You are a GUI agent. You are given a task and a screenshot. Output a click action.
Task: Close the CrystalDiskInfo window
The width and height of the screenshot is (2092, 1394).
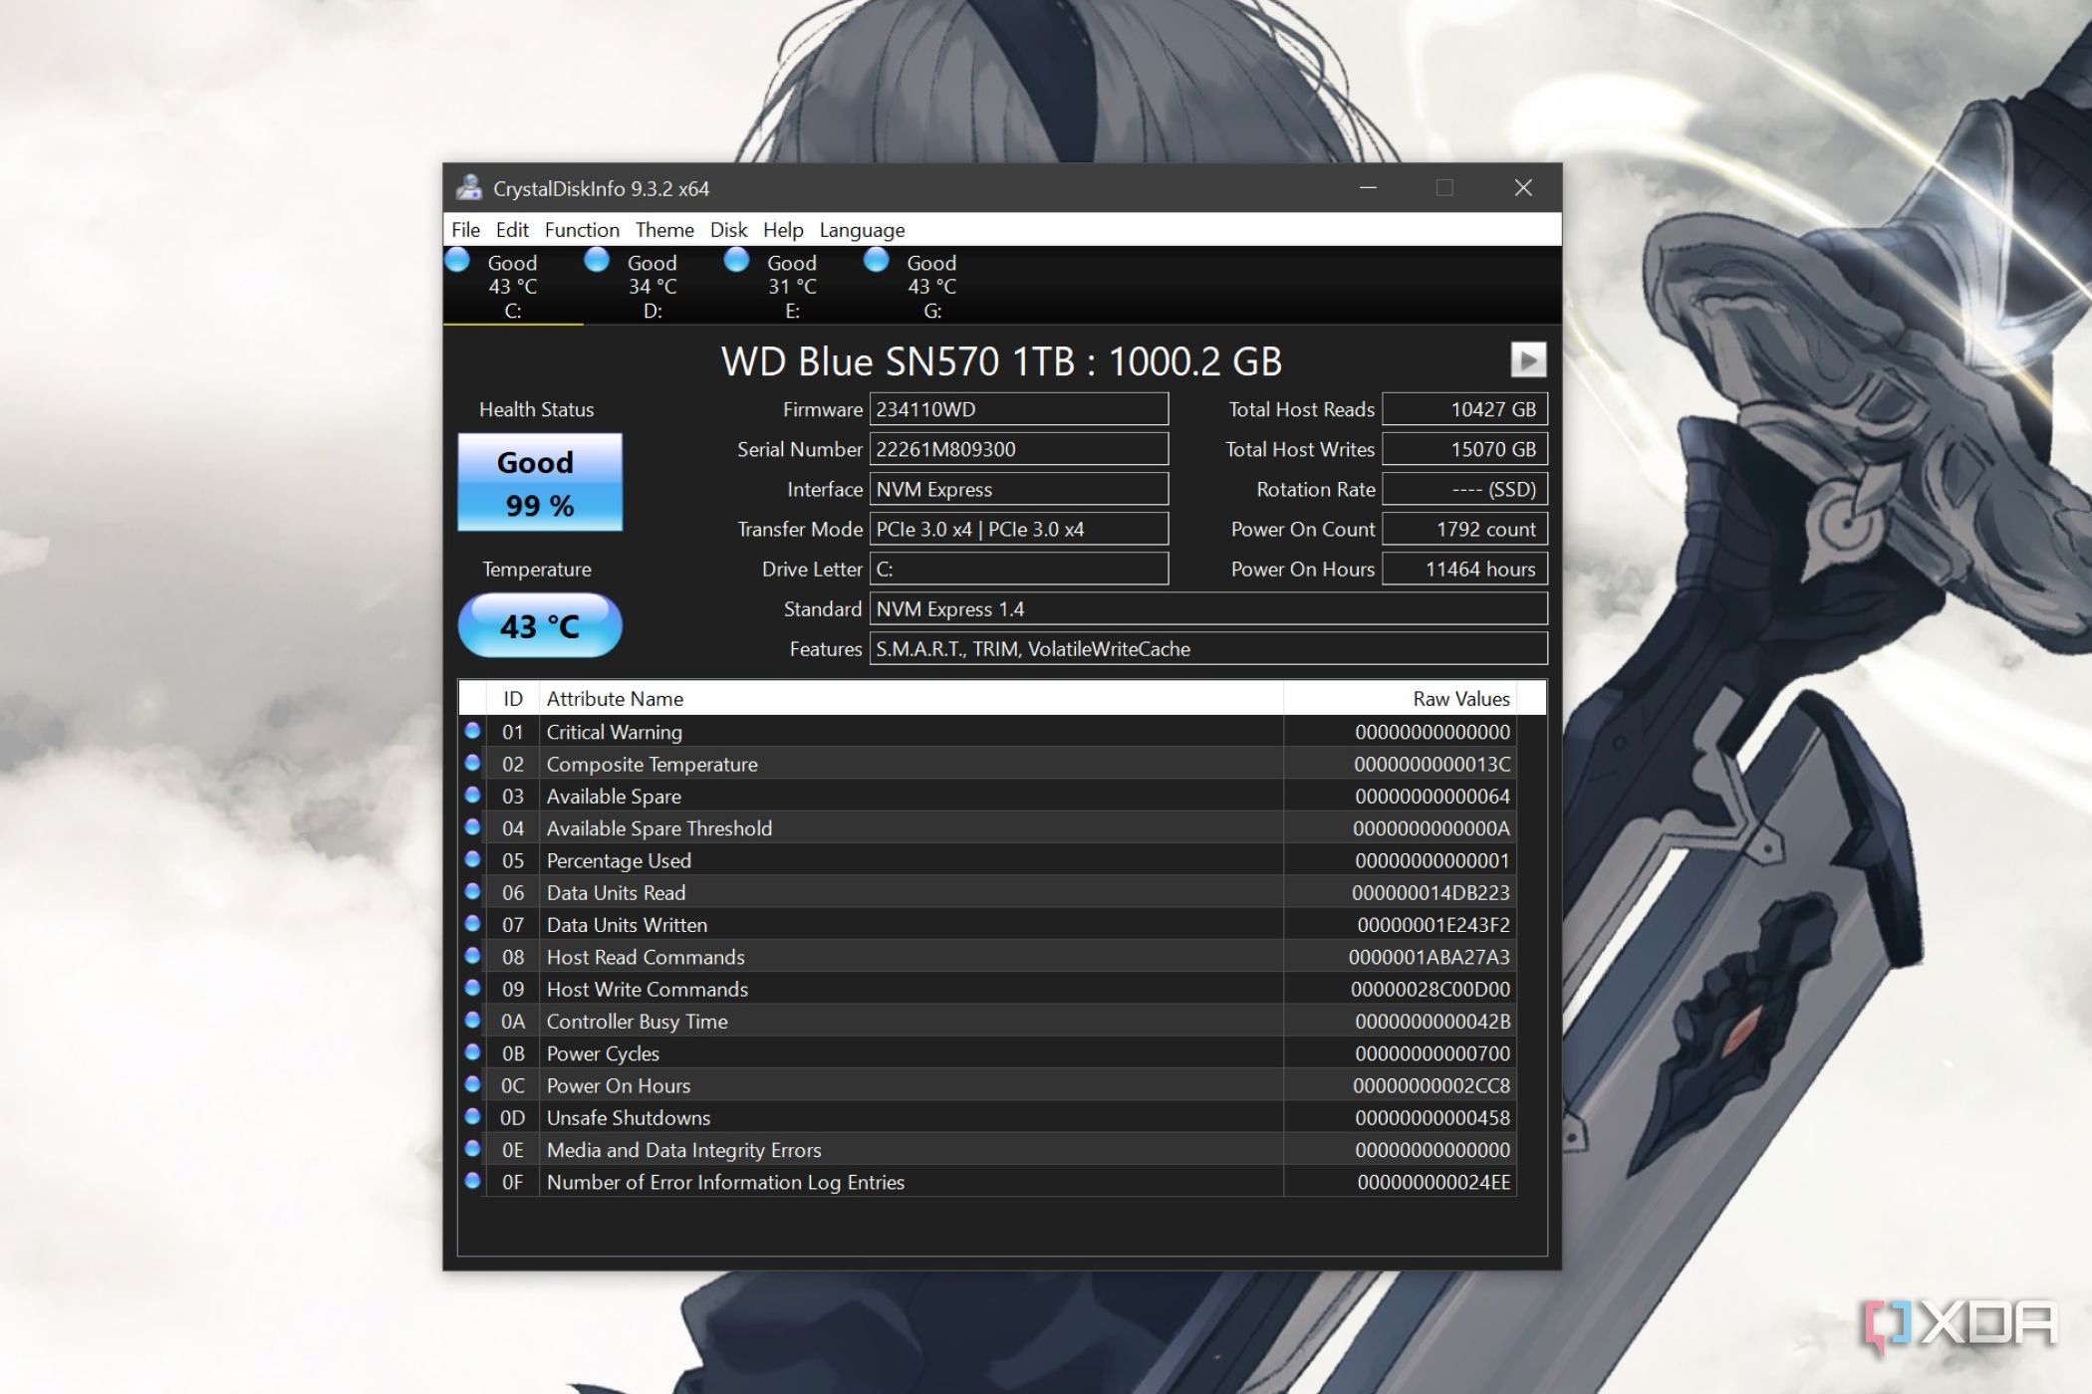pyautogui.click(x=1523, y=187)
